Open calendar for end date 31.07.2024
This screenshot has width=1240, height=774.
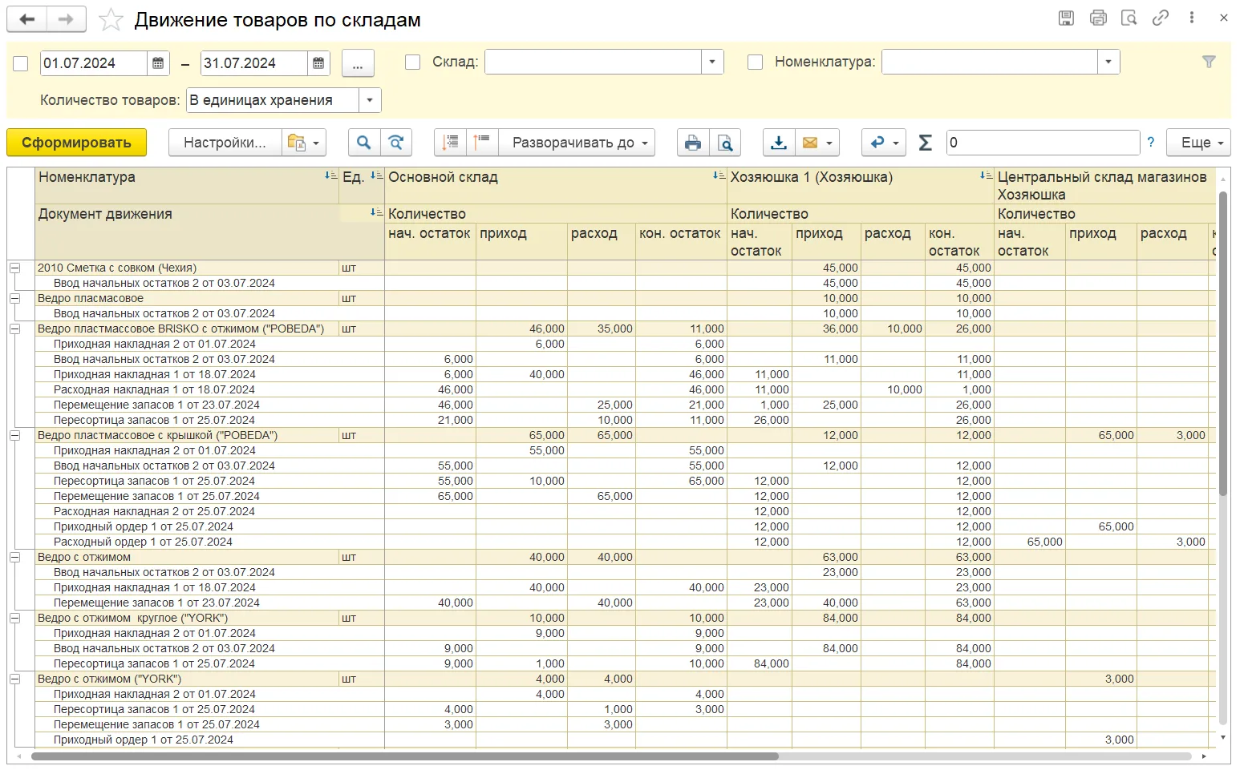318,63
